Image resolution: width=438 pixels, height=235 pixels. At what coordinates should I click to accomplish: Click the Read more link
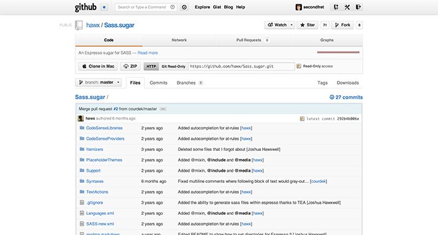click(148, 53)
